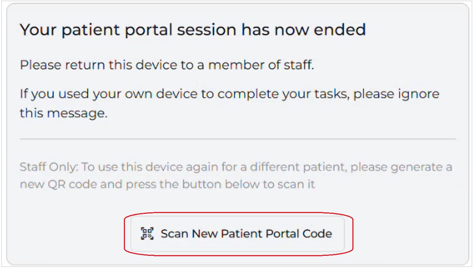Click the session ended heading text
Image resolution: width=474 pixels, height=268 pixels.
pyautogui.click(x=193, y=29)
